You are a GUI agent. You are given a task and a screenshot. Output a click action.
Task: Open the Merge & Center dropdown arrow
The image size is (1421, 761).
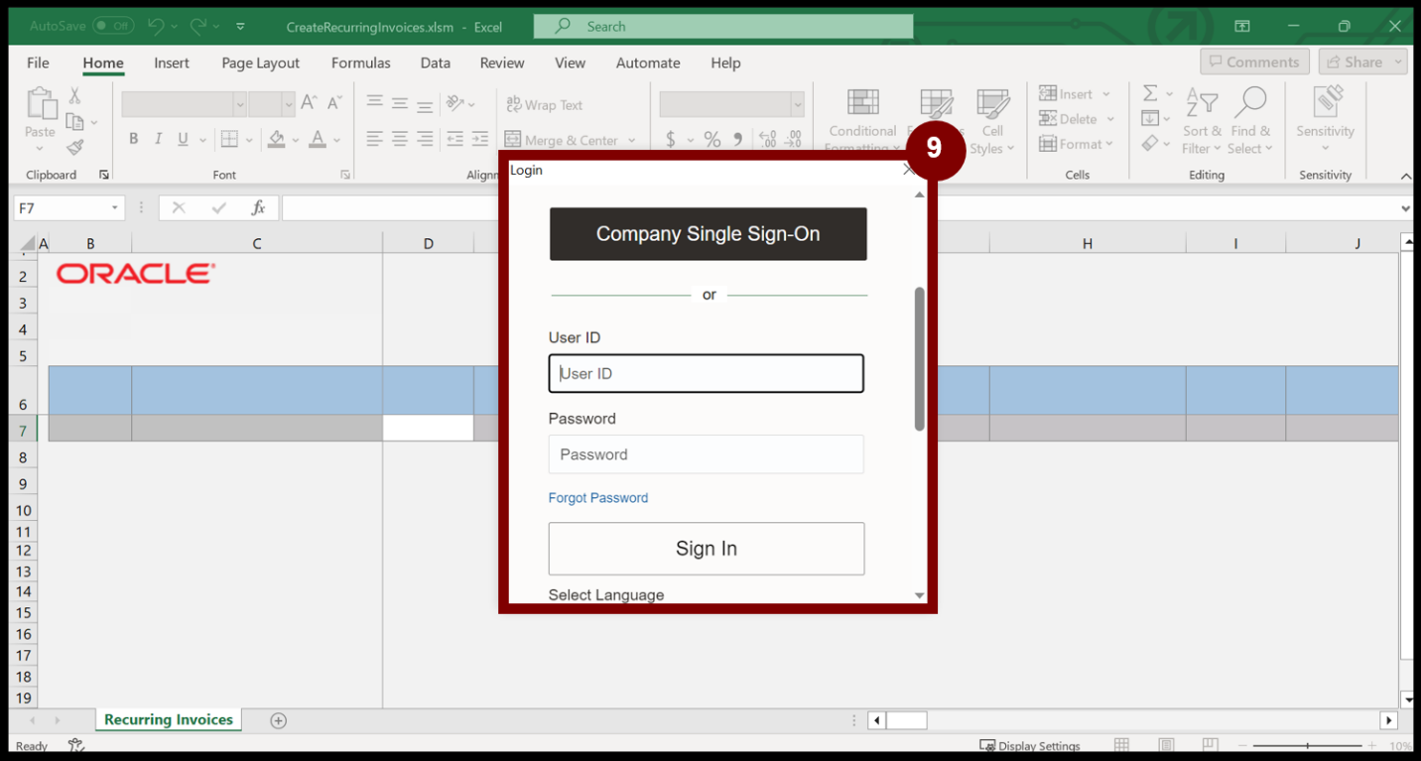pyautogui.click(x=632, y=140)
